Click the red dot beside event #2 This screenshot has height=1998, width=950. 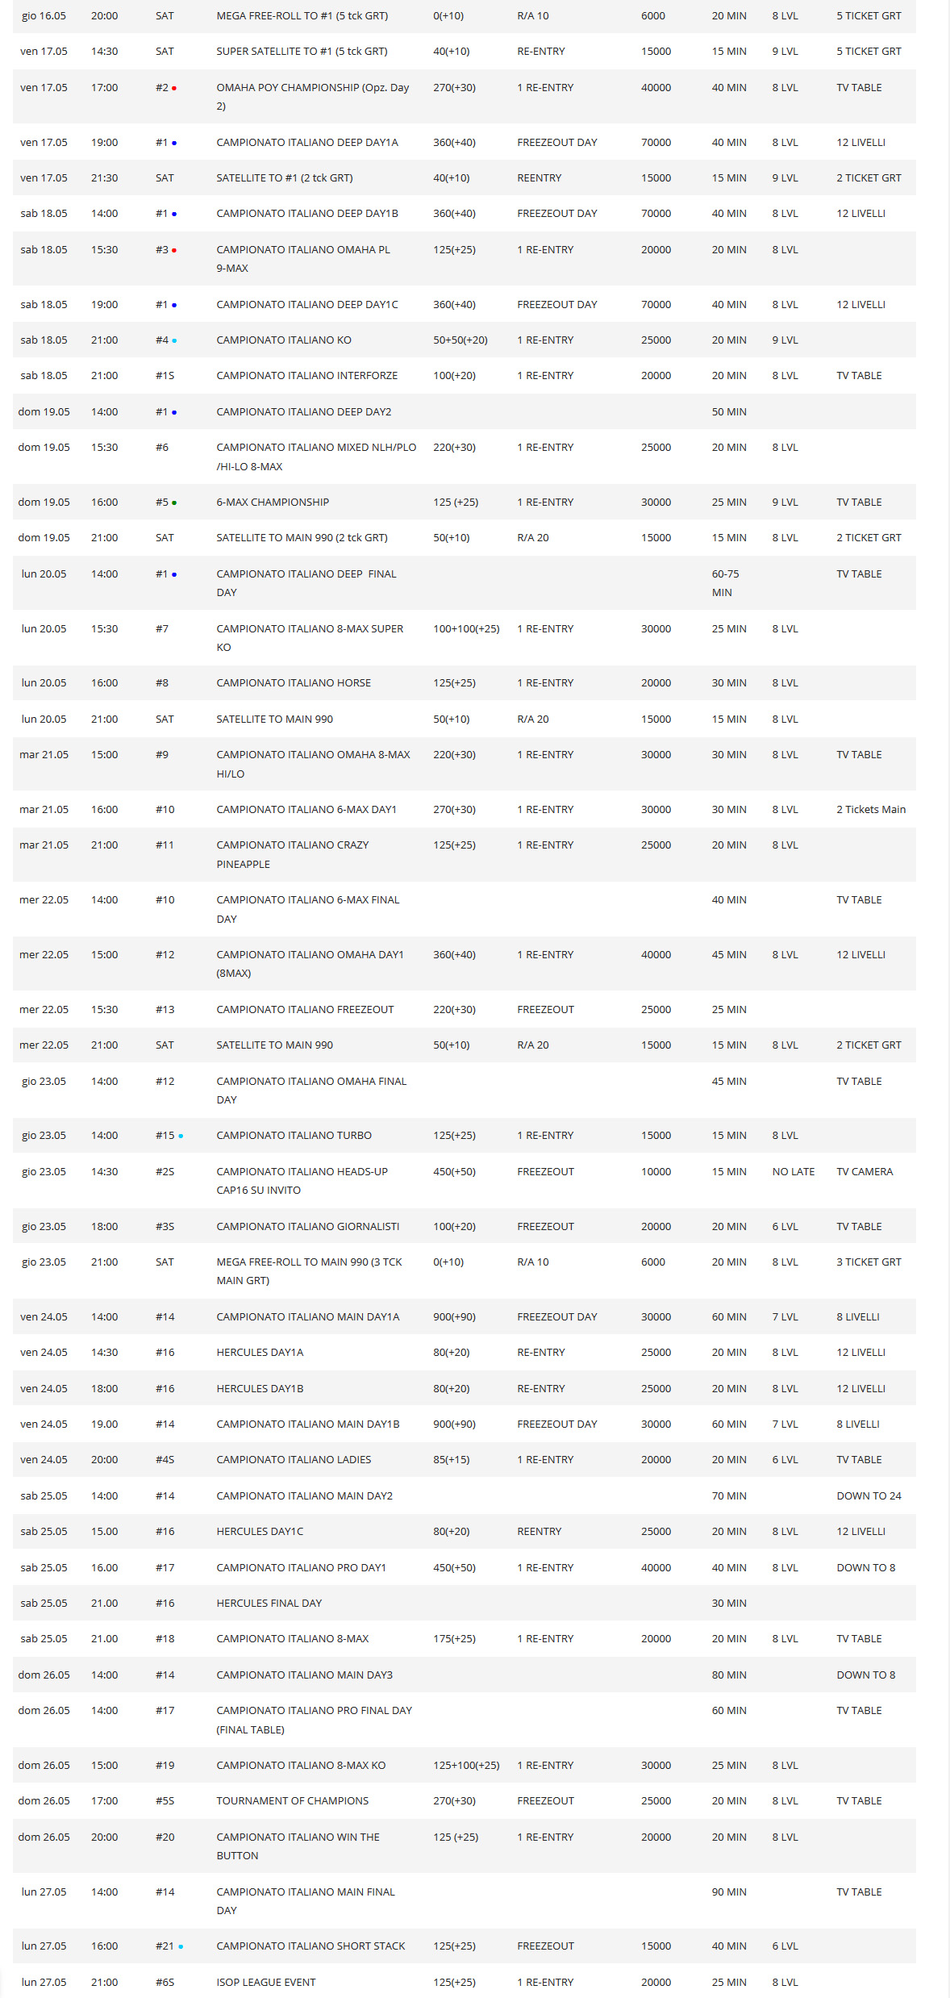[174, 88]
